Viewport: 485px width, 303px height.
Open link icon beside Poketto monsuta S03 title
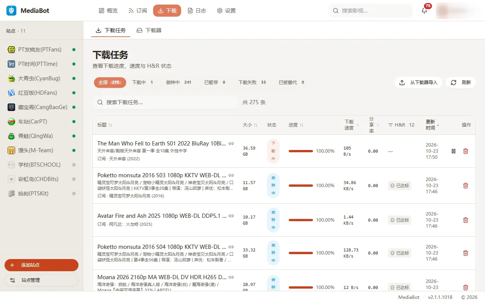click(231, 175)
